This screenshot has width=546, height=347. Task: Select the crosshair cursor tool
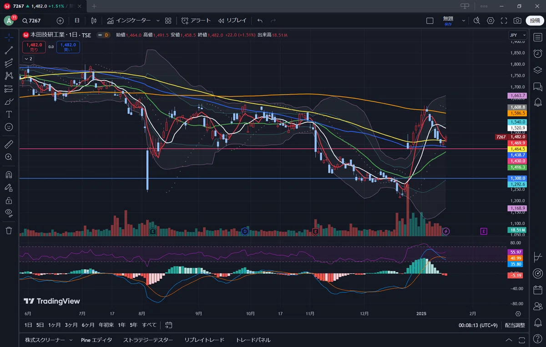point(9,37)
